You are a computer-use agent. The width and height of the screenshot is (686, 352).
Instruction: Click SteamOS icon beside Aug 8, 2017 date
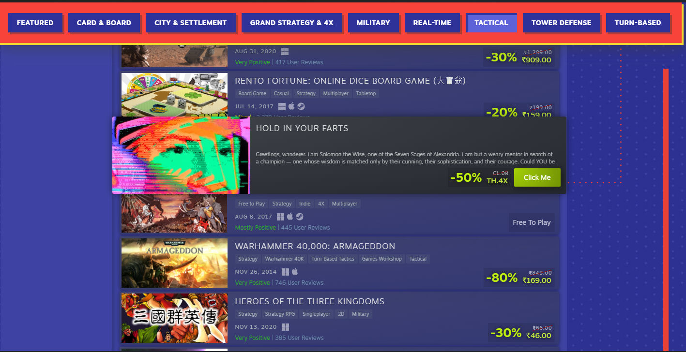[300, 217]
